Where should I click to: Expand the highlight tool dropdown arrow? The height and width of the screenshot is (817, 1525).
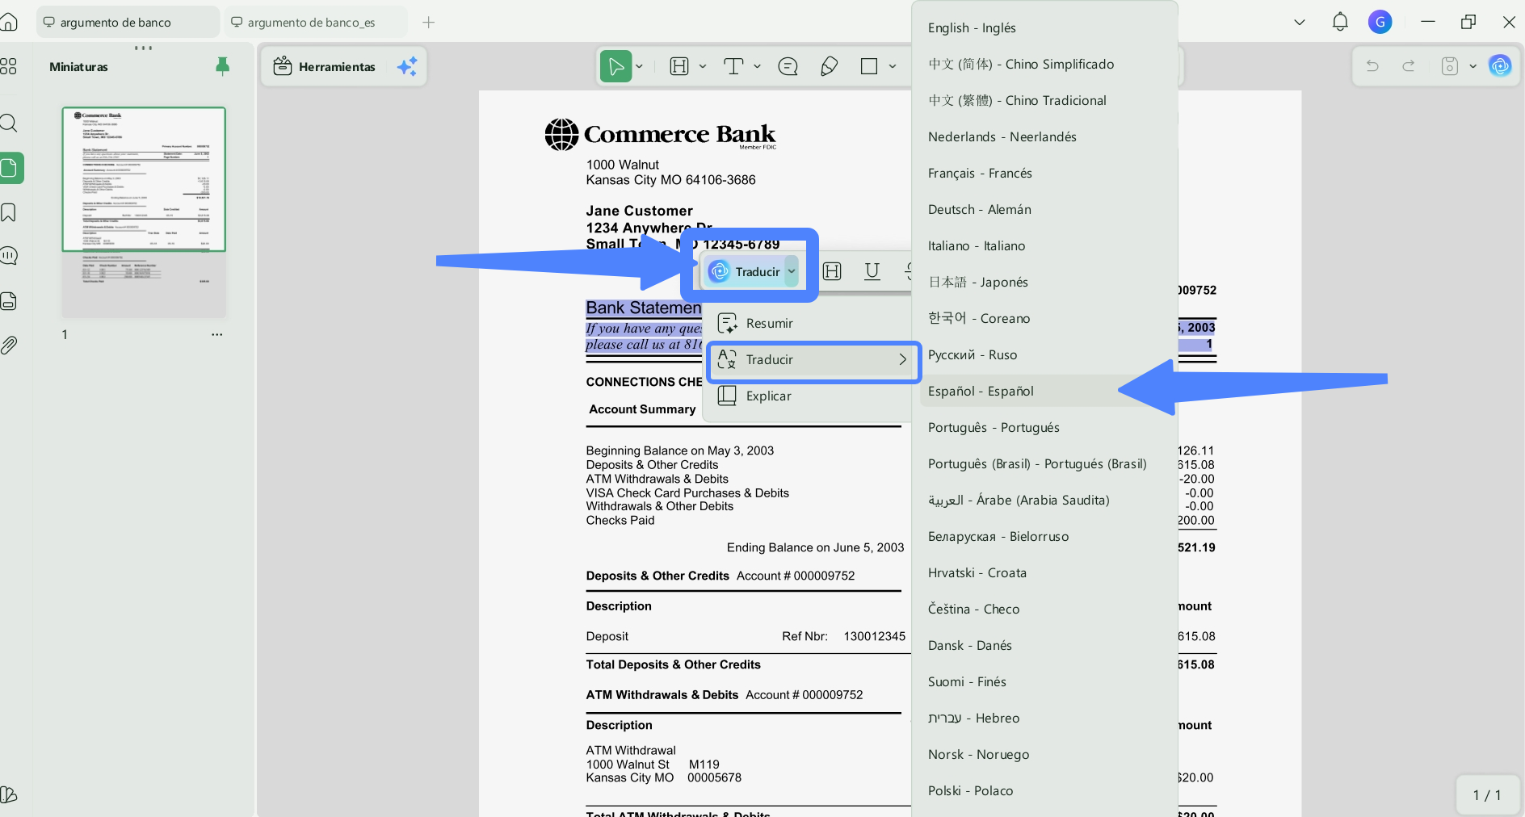pos(703,66)
